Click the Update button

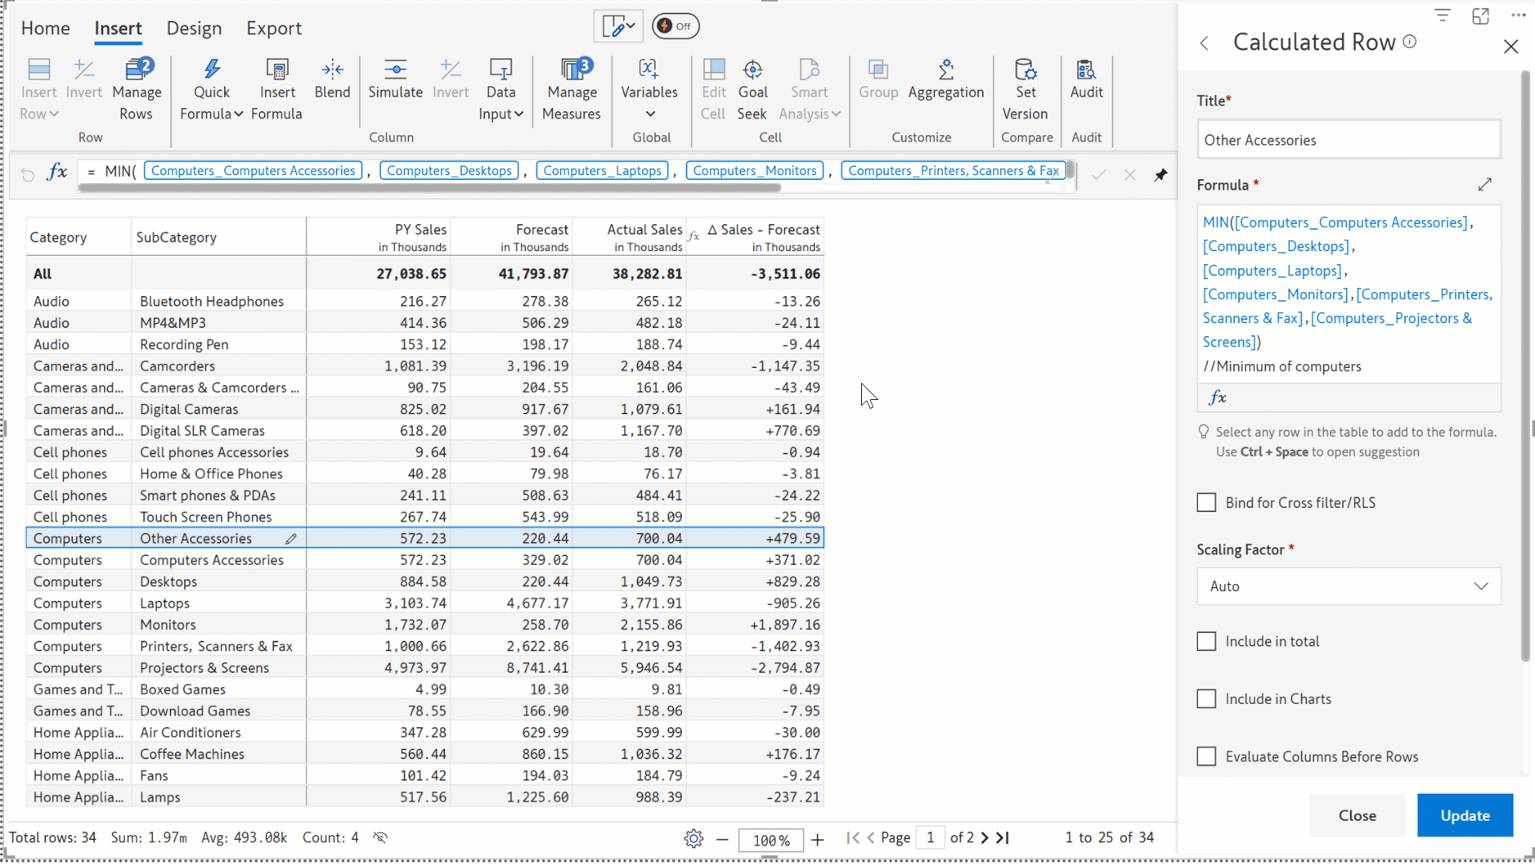click(x=1465, y=815)
